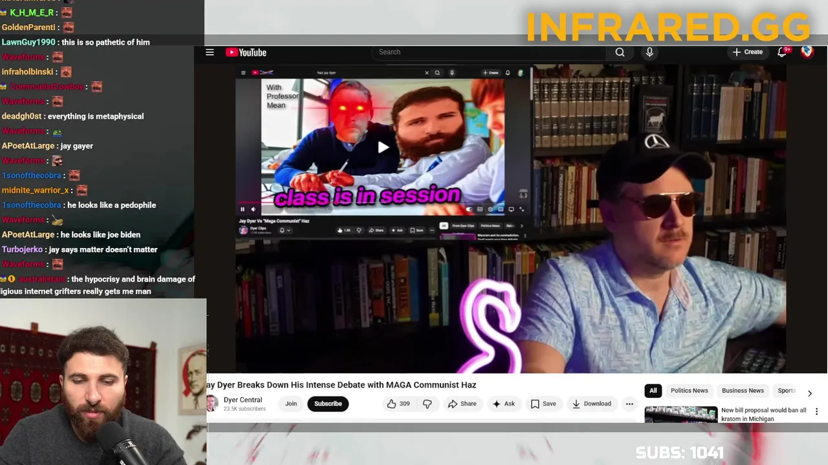Open the notifications bell
The width and height of the screenshot is (828, 465).
[x=782, y=52]
